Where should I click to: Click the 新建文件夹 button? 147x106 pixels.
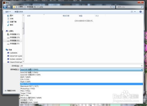[19, 12]
